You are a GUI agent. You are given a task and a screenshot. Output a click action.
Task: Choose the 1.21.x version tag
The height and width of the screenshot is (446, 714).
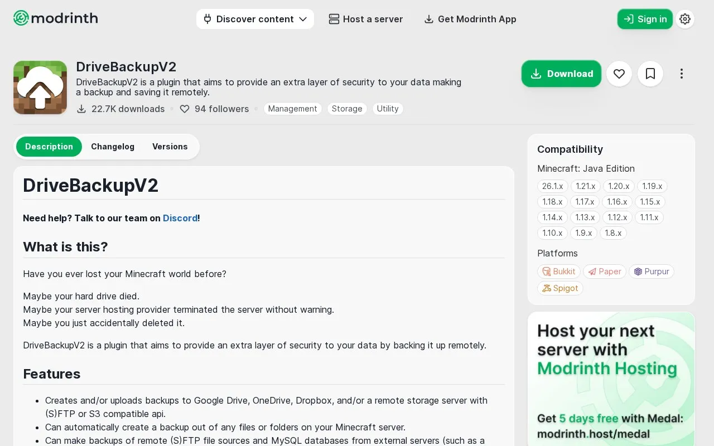click(586, 186)
